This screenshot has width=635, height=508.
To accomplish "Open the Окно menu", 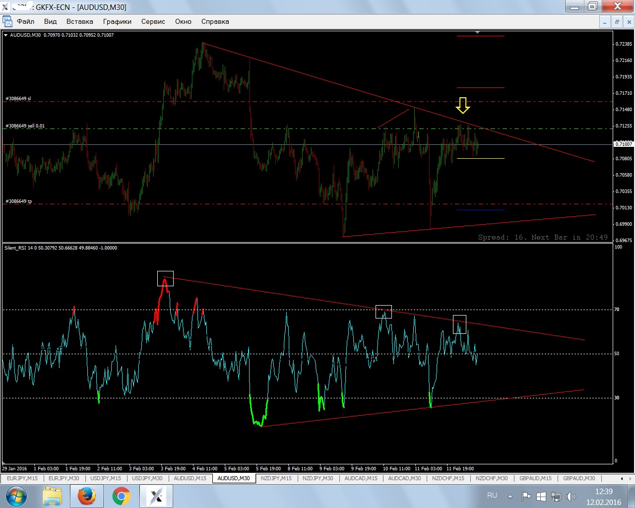I will pyautogui.click(x=183, y=21).
